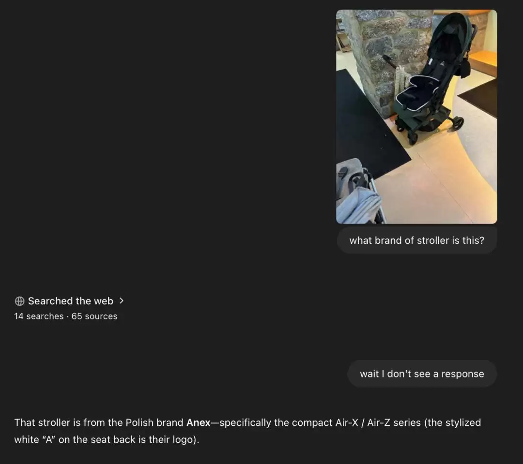Open the attached stroller photo thumbnail

(416, 117)
